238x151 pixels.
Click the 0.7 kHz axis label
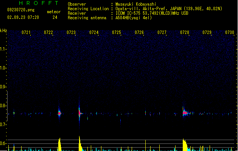coord(3,125)
